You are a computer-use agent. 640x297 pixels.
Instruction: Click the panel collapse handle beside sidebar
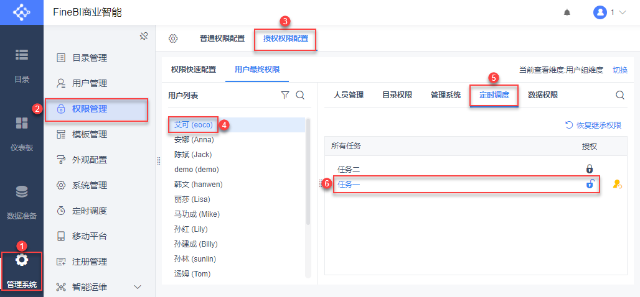(158, 160)
